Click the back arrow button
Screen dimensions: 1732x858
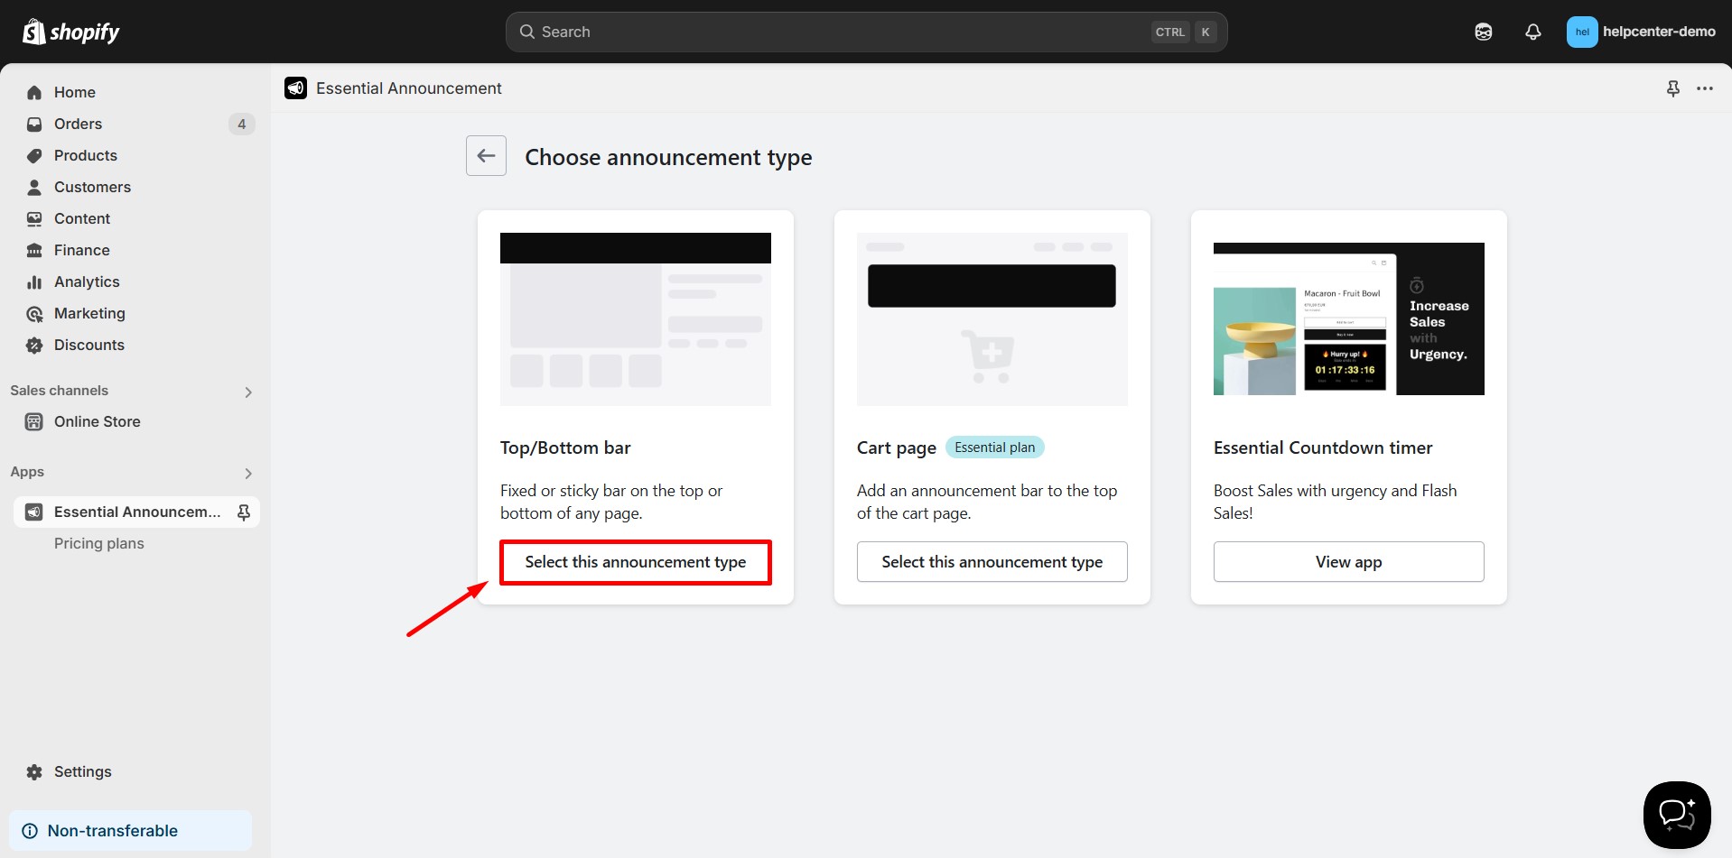486,156
